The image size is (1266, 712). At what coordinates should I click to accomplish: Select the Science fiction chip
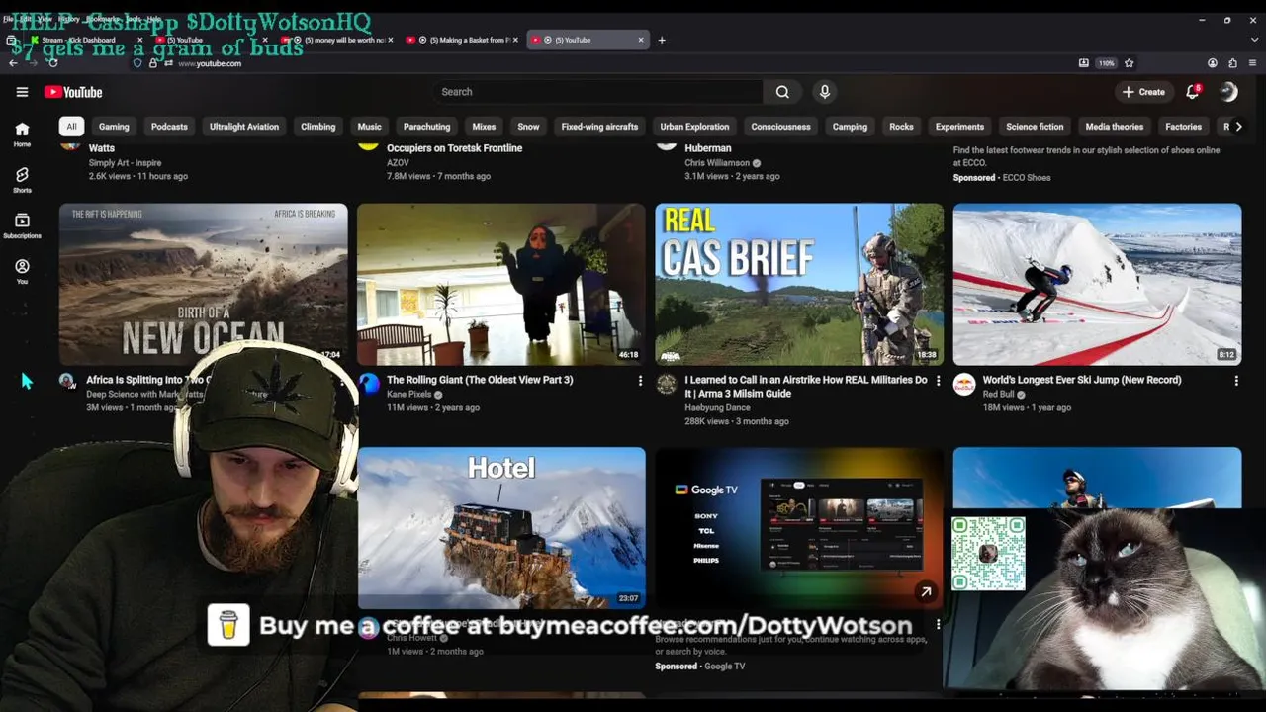[1035, 127]
